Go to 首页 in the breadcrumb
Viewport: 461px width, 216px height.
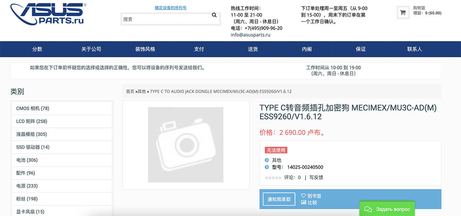click(130, 91)
